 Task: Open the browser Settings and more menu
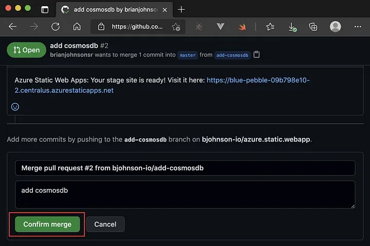[x=358, y=27]
